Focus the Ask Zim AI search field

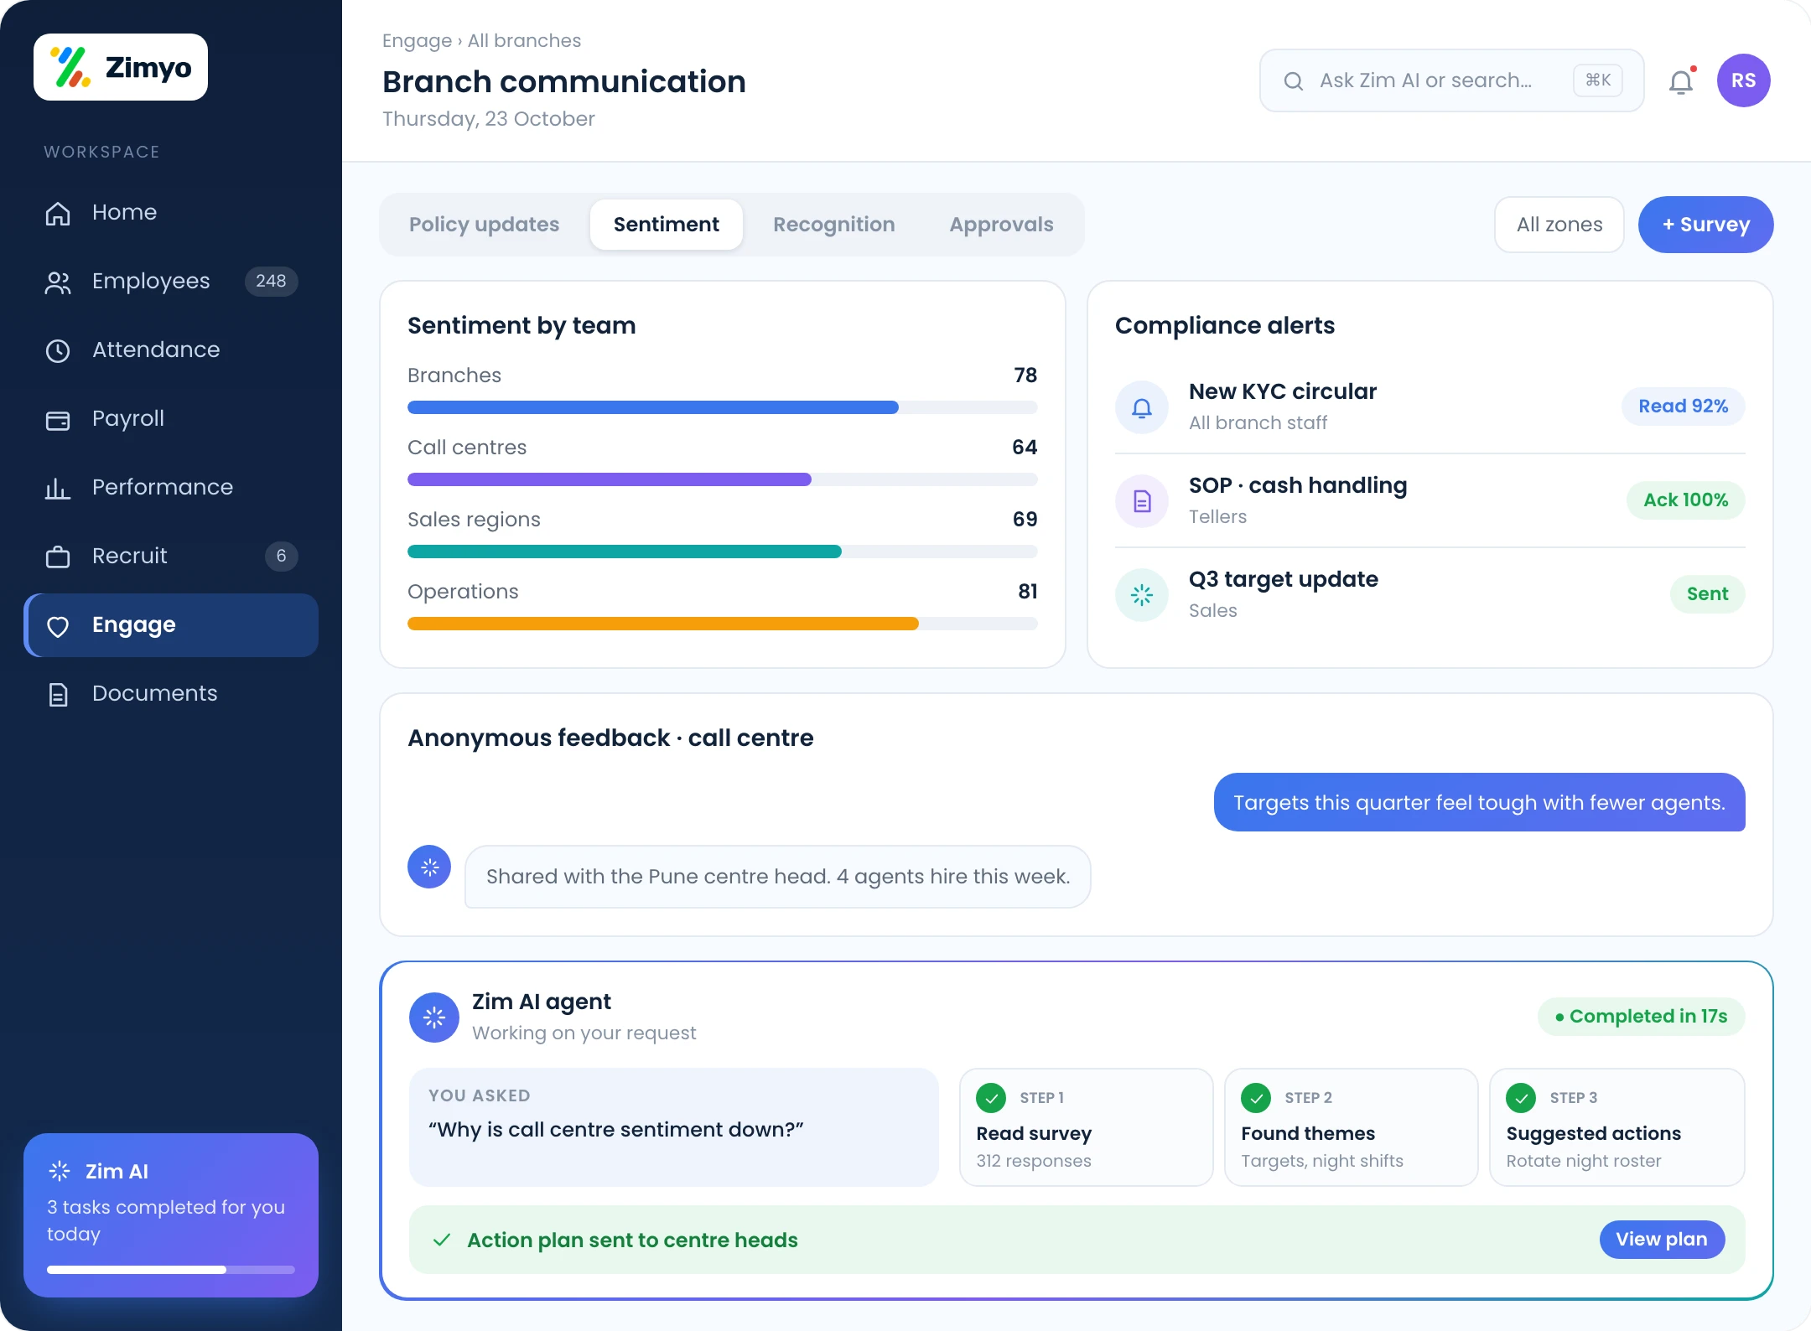click(1452, 80)
